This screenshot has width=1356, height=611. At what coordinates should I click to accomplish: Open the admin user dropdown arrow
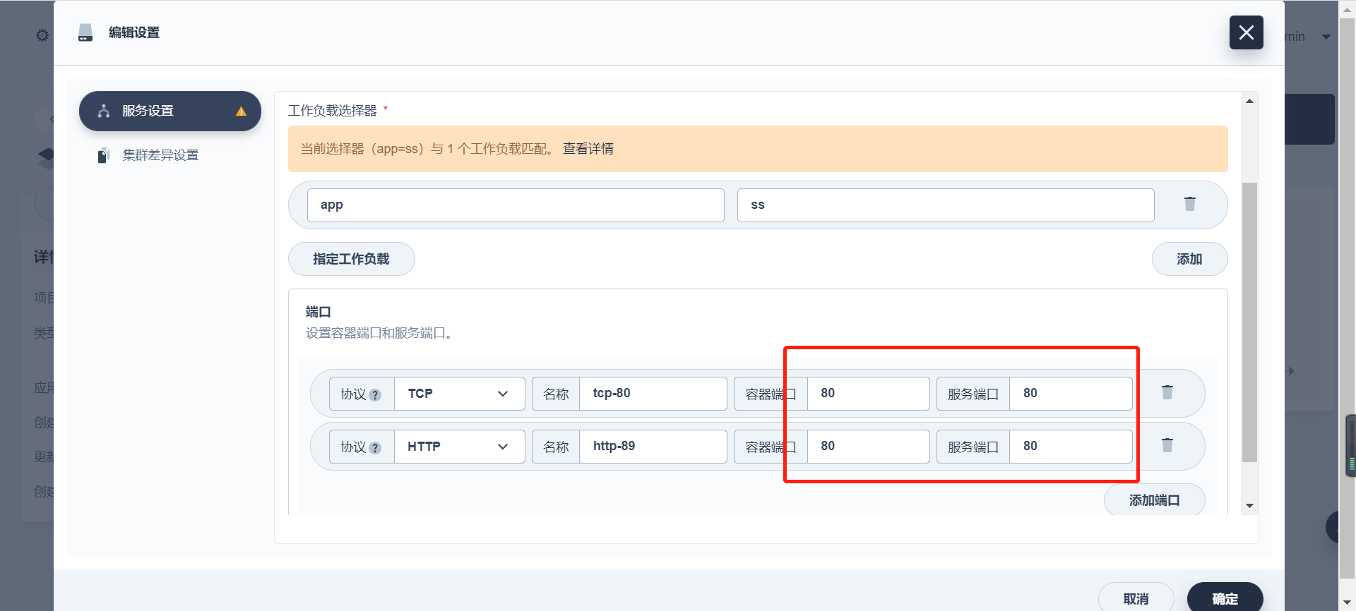coord(1326,37)
